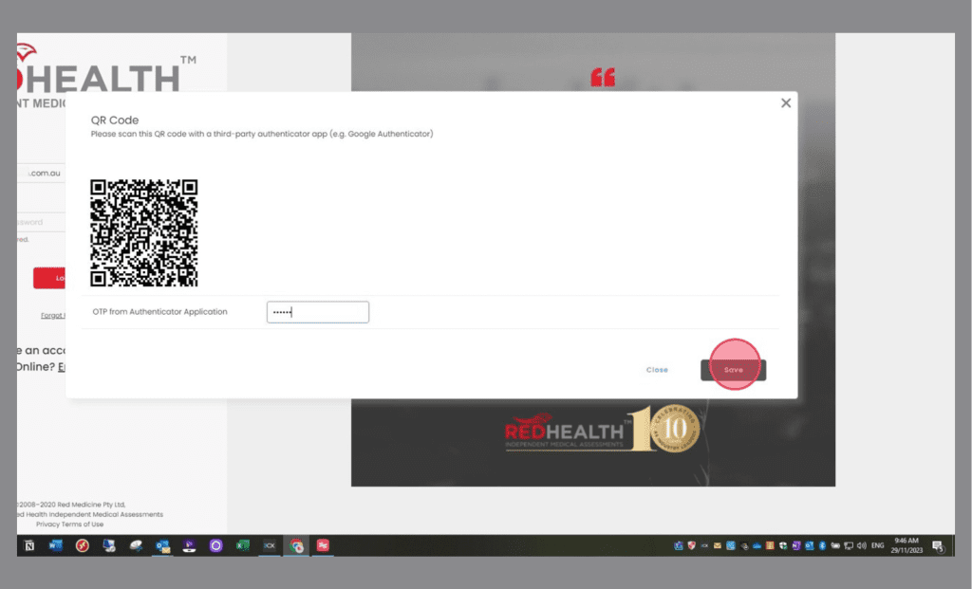Open the purple circle app in taskbar
Screen dimensions: 972x589
(216, 546)
